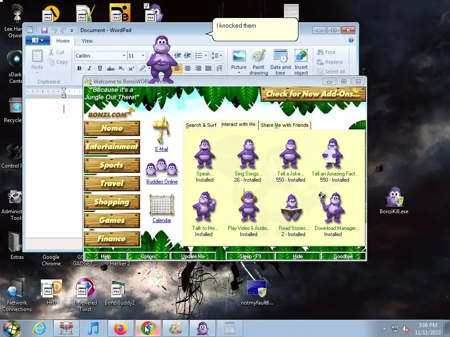This screenshot has height=337, width=450.
Task: Click the wooden Travel sign
Action: point(112,183)
